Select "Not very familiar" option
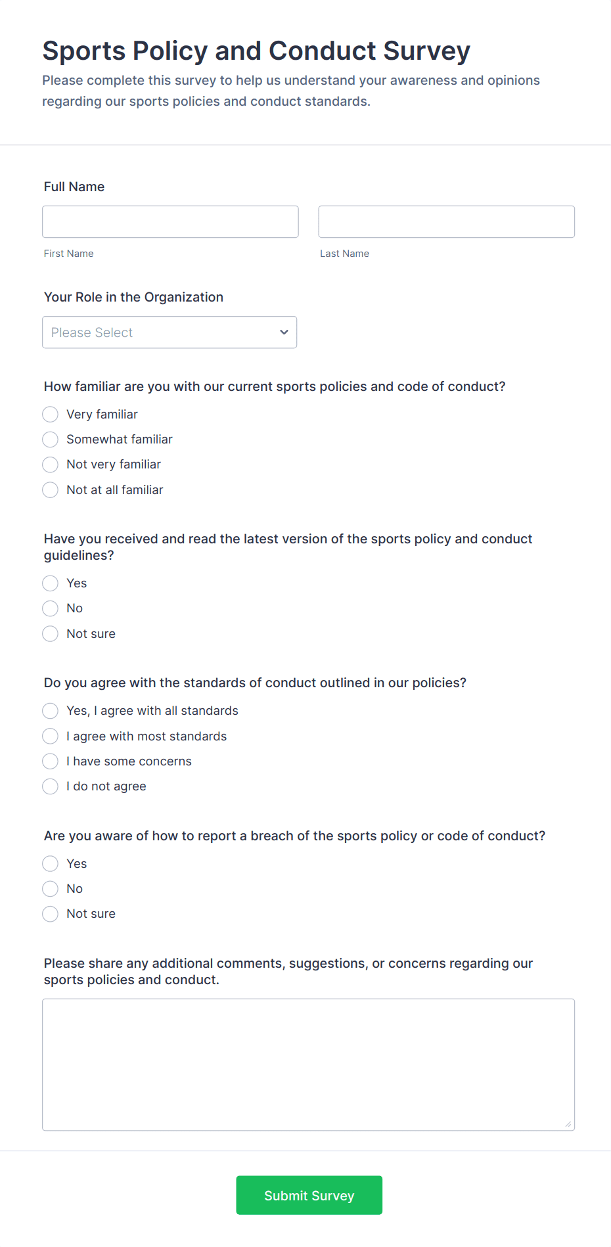611x1247 pixels. coord(51,465)
